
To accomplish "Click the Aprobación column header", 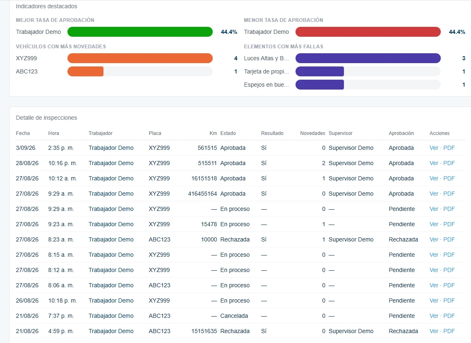I will [401, 133].
